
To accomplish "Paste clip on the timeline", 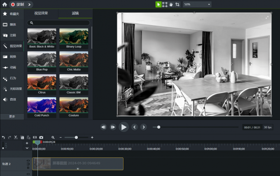I will pyautogui.click(x=28, y=137).
